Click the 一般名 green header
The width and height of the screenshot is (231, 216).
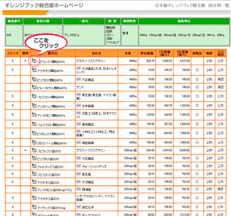[x=84, y=21]
